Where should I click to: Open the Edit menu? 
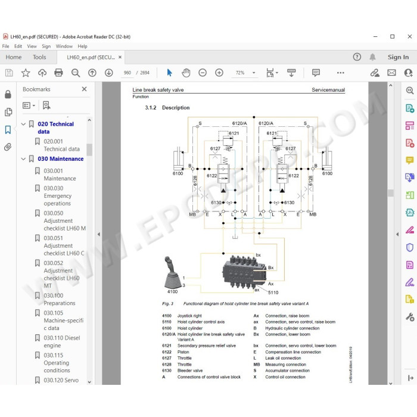[18, 46]
